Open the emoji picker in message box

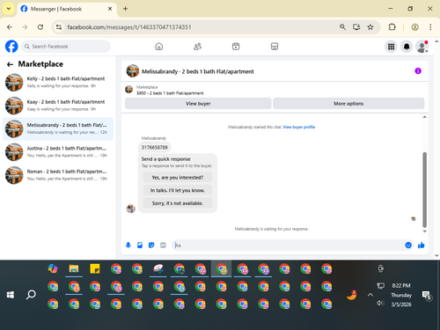408,245
